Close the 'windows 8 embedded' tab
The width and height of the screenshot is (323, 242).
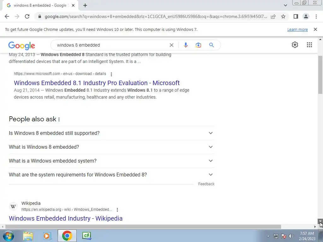(x=73, y=6)
